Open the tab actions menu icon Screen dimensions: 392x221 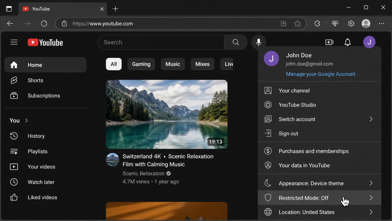coord(9,9)
